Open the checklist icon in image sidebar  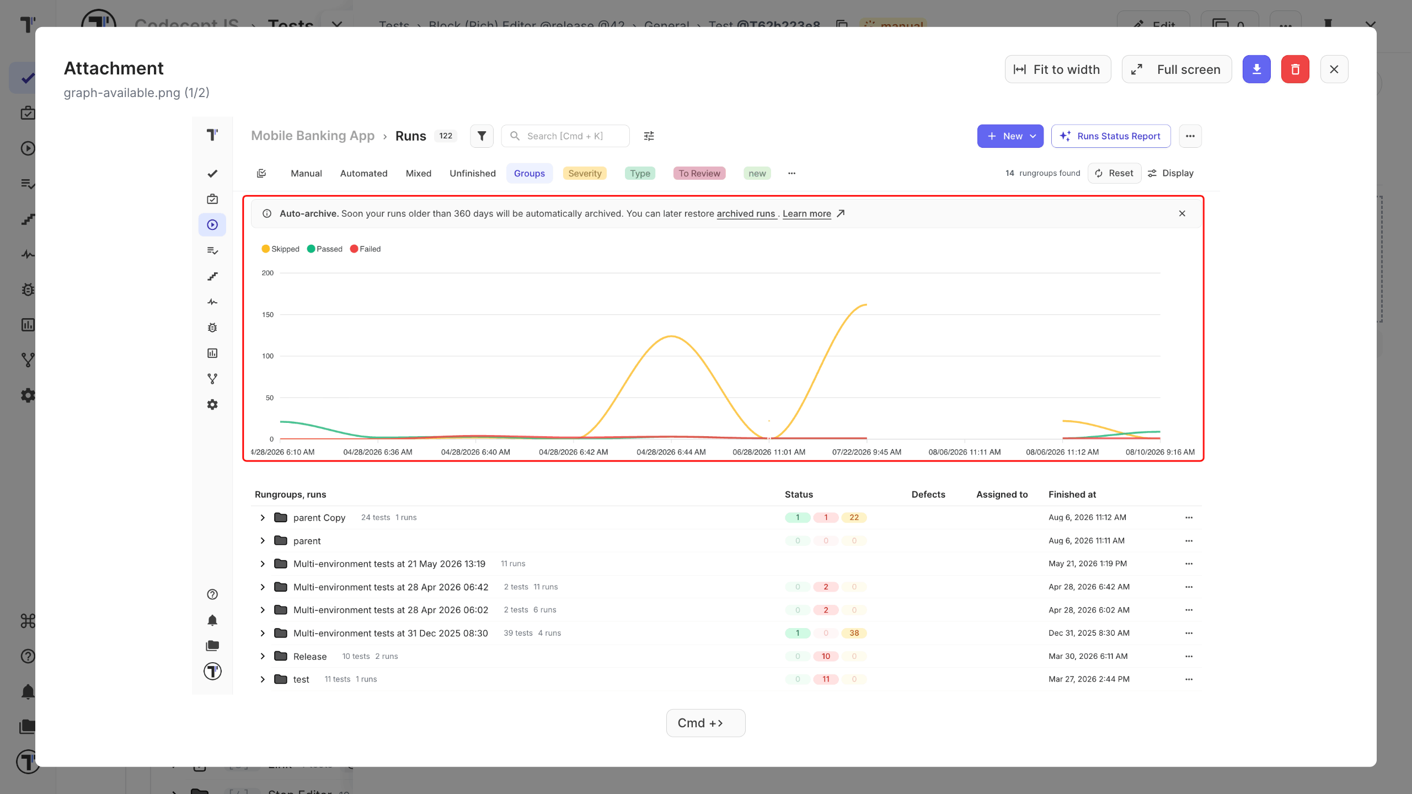(212, 251)
